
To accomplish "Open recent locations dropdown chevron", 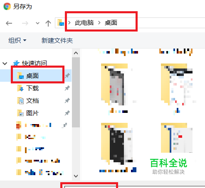I will click(x=37, y=23).
